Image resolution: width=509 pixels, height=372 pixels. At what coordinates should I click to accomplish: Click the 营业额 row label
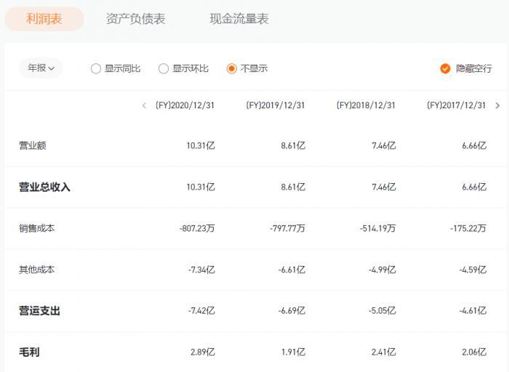click(32, 145)
